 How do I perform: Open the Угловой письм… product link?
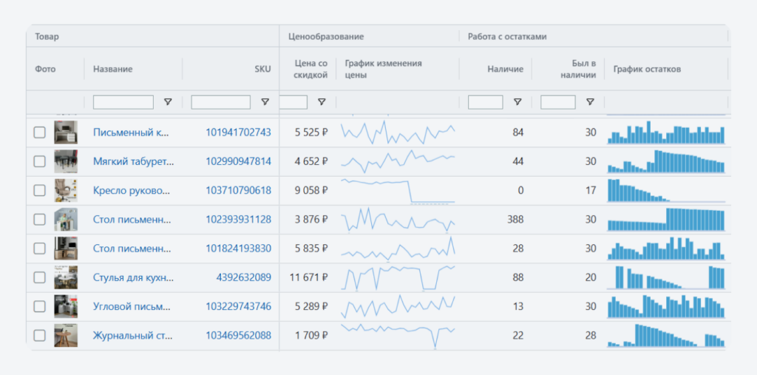coord(132,306)
